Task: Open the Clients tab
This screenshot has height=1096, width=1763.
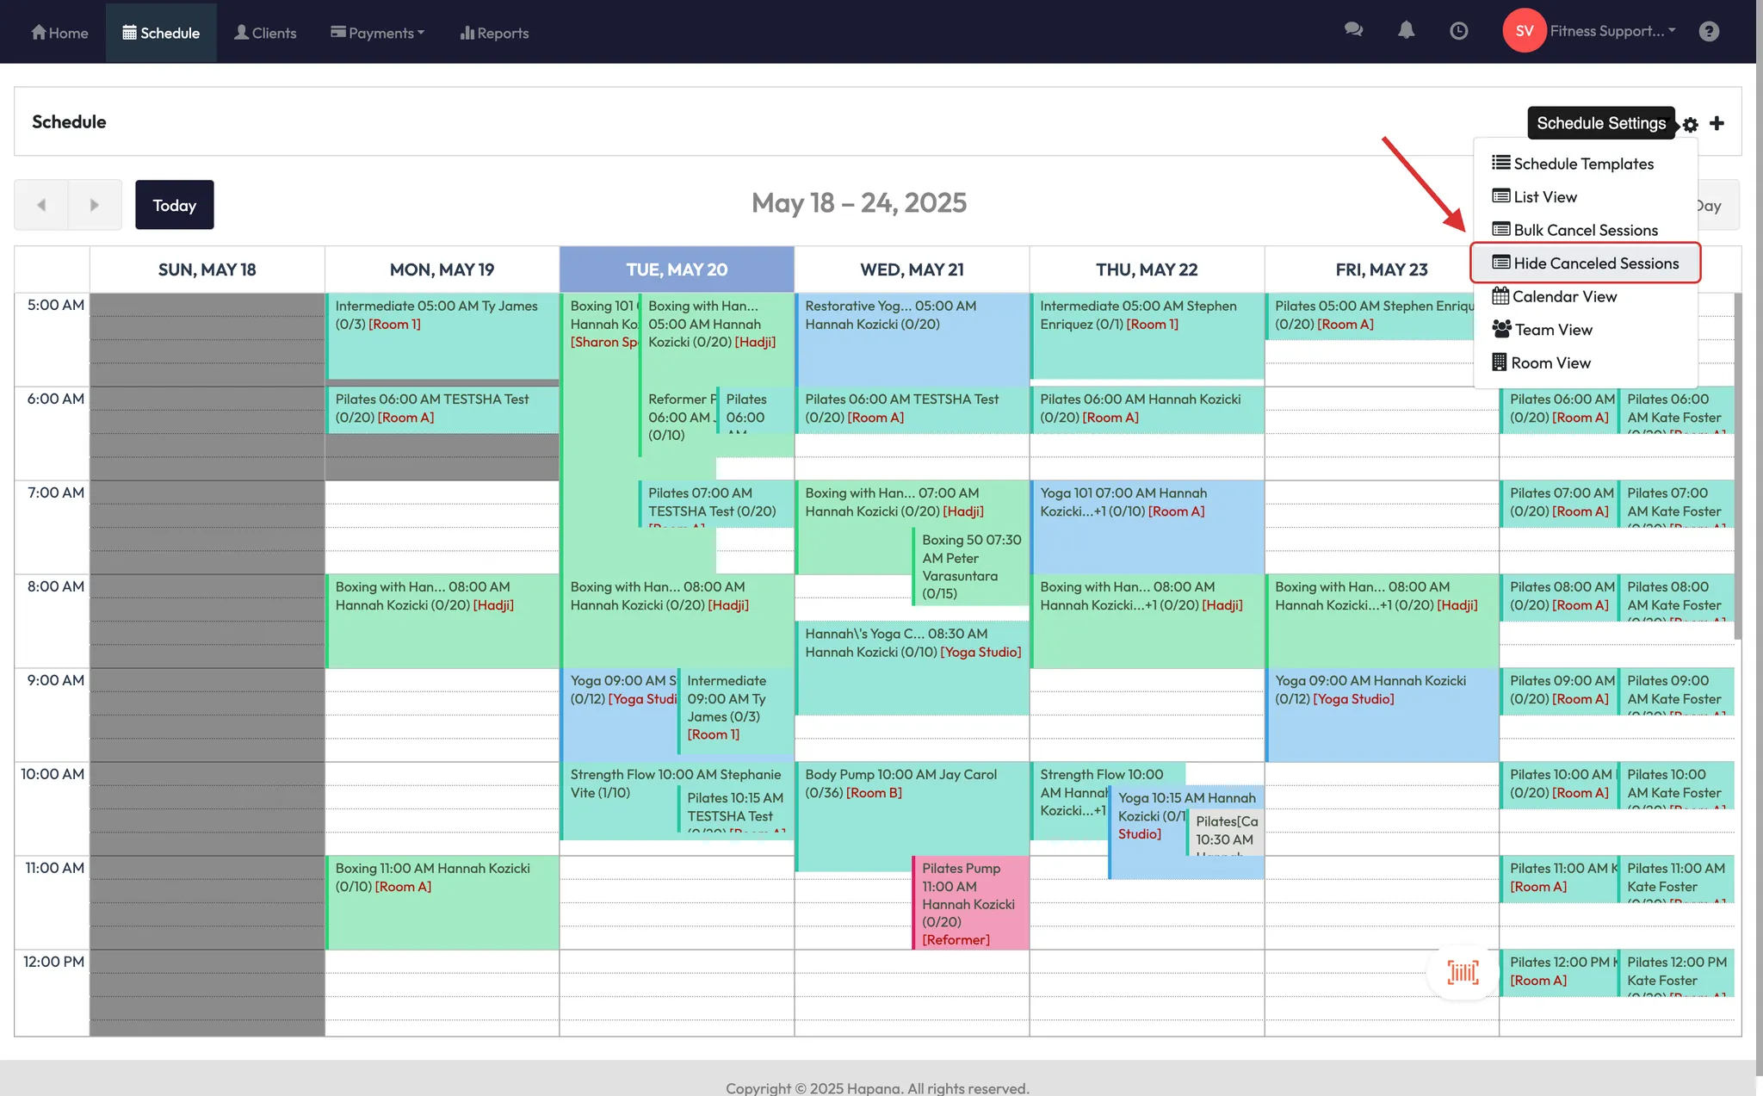Action: pos(265,33)
